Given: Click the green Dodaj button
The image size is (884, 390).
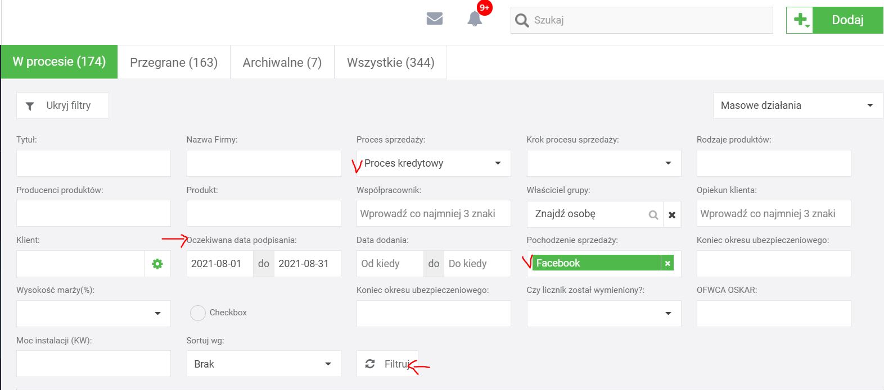Looking at the screenshot, I should pyautogui.click(x=847, y=20).
